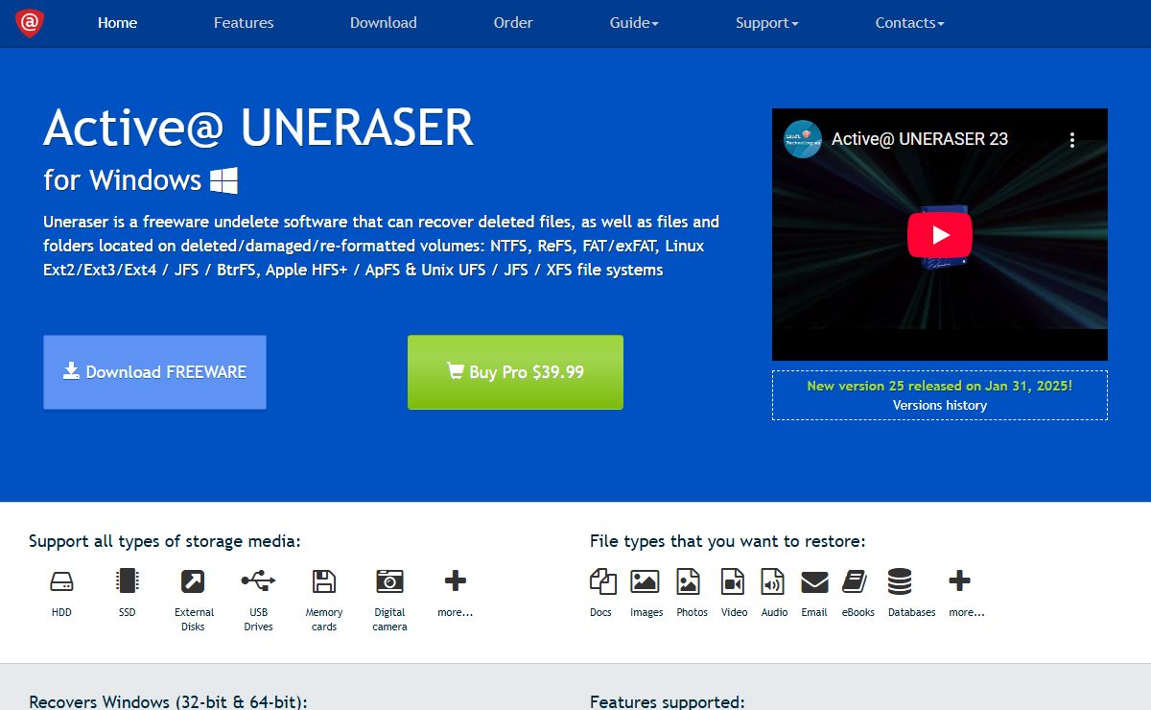Open the Order page
The image size is (1151, 710).
[x=513, y=23]
